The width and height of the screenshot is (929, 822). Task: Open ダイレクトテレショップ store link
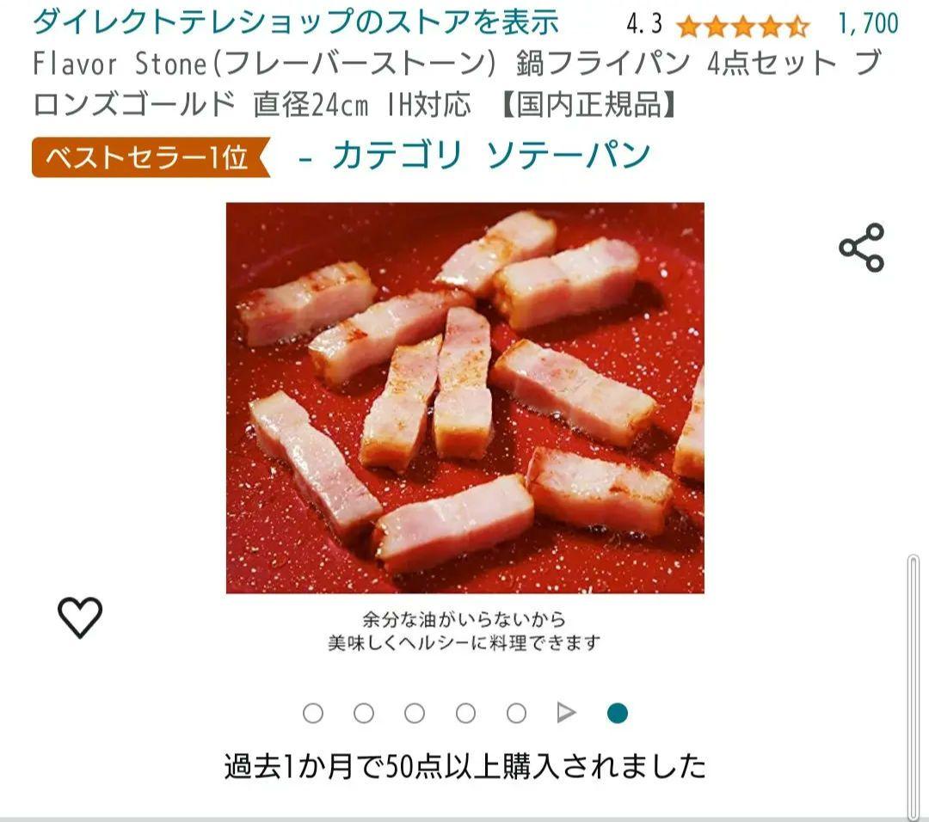tap(296, 21)
